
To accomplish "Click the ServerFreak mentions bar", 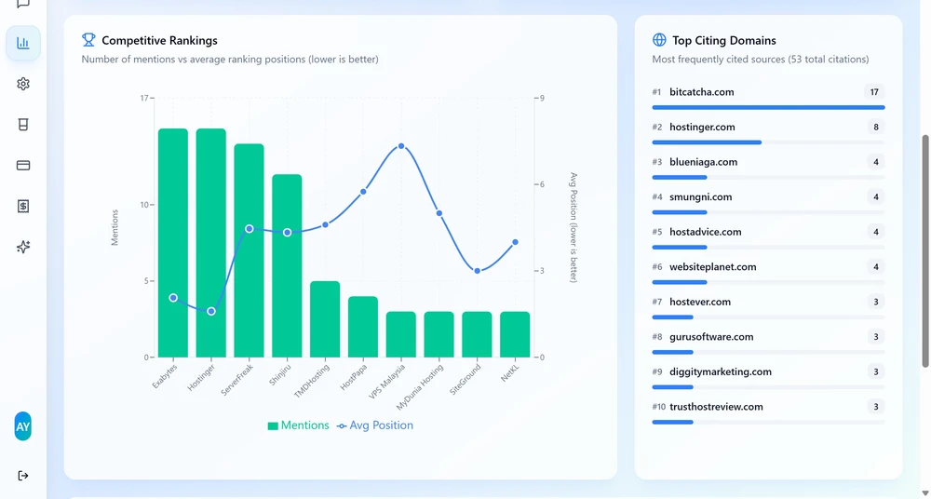I will tap(249, 250).
